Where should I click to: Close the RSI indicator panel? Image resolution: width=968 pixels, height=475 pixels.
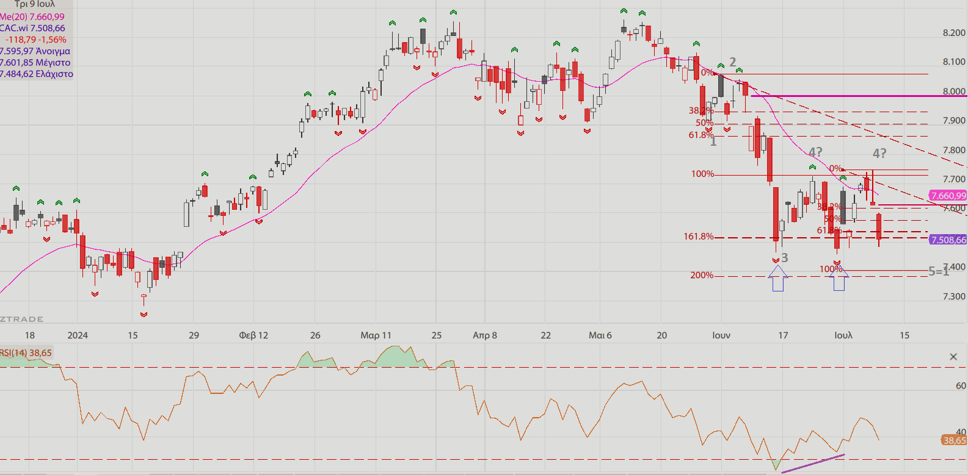[953, 357]
